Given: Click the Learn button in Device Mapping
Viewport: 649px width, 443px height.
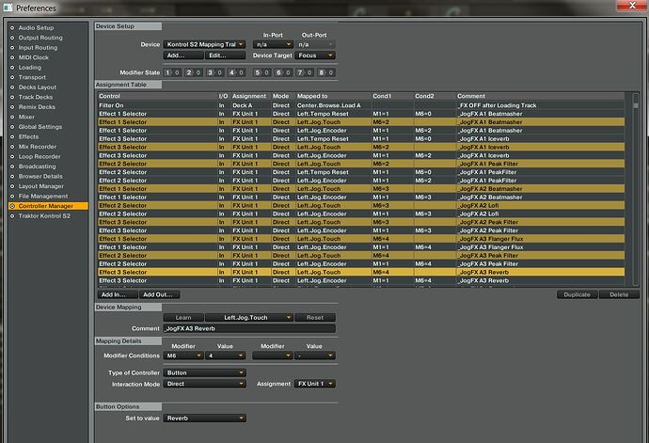Looking at the screenshot, I should [184, 318].
